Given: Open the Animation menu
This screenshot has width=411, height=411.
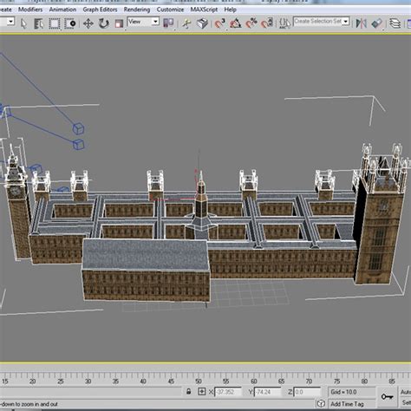Looking at the screenshot, I should (x=62, y=10).
